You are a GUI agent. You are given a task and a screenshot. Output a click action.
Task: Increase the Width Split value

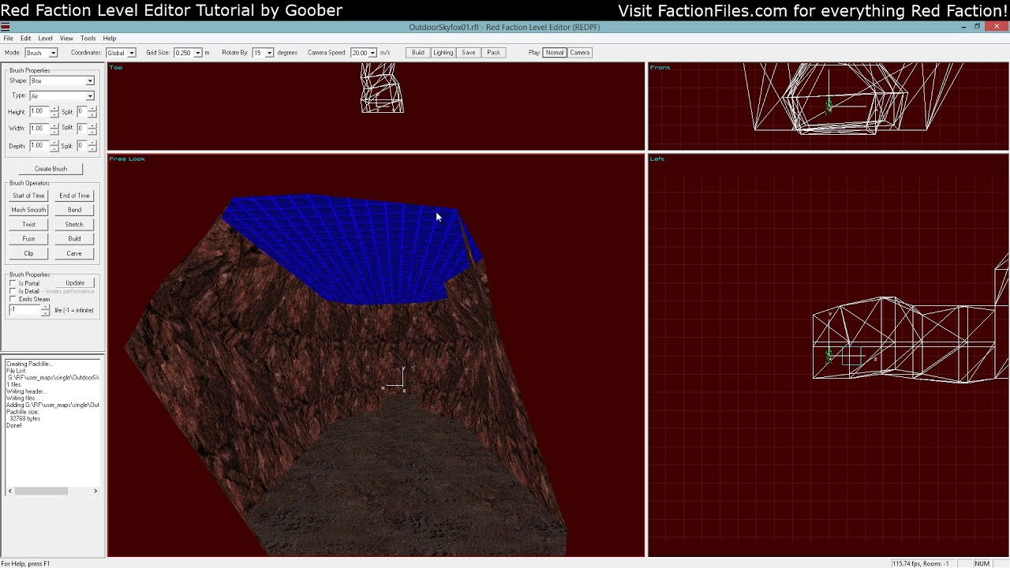[92, 126]
